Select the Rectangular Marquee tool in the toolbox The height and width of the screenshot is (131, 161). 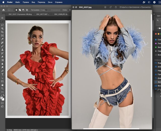[x=2, y=21]
